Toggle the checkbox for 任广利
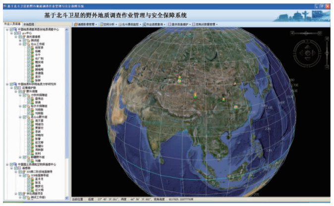334x206 pixels. (29, 58)
